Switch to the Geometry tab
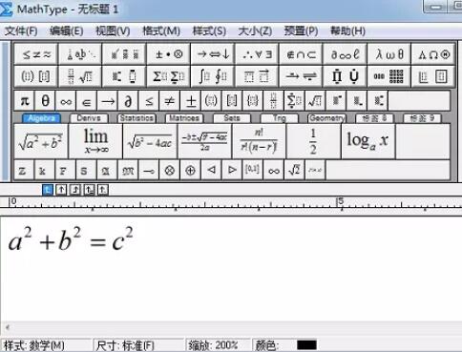462x352 pixels. 326,118
